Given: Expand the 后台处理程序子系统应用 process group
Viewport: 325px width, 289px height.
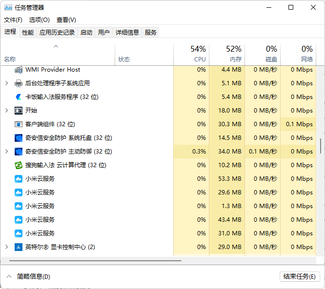Looking at the screenshot, I should click(x=7, y=83).
